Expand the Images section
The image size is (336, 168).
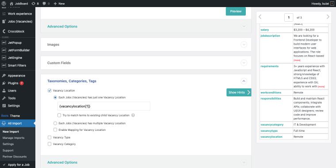tap(244, 45)
